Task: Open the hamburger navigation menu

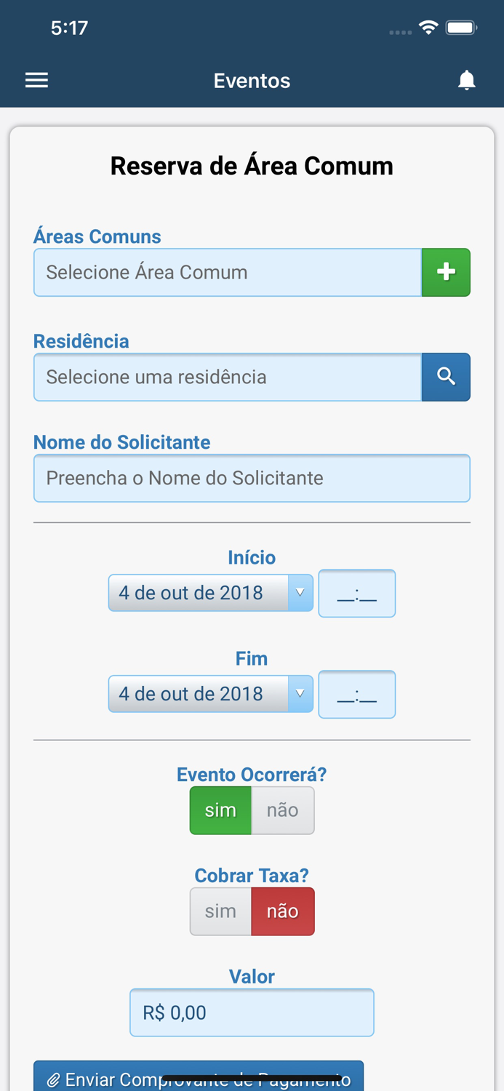Action: 36,80
